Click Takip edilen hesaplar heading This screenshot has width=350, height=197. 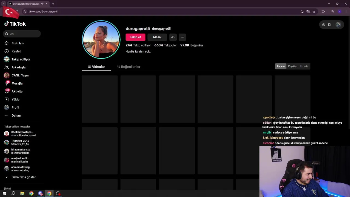[17, 127]
